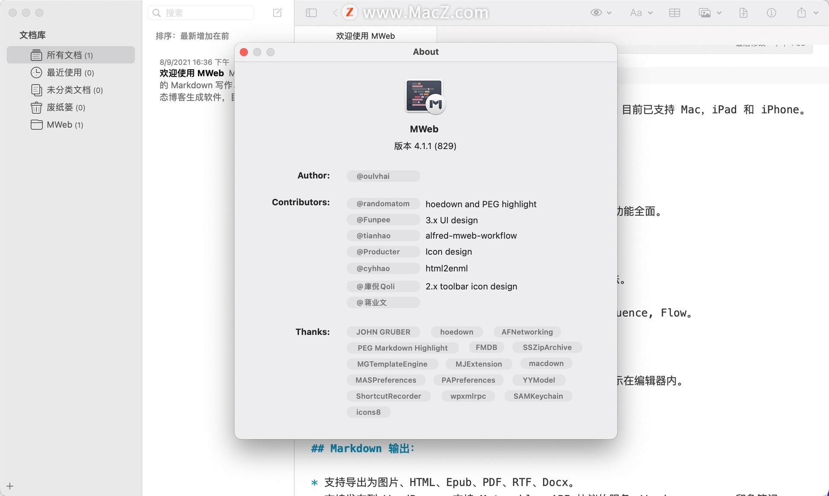829x496 pixels.
Task: Click the 文档库 library header
Action: (32, 35)
